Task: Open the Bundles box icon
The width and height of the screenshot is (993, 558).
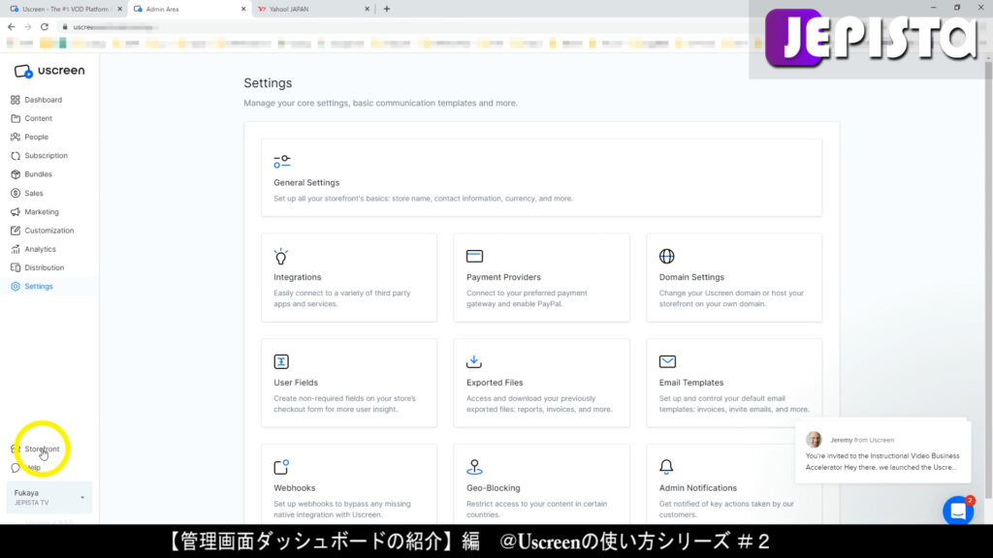Action: 16,174
